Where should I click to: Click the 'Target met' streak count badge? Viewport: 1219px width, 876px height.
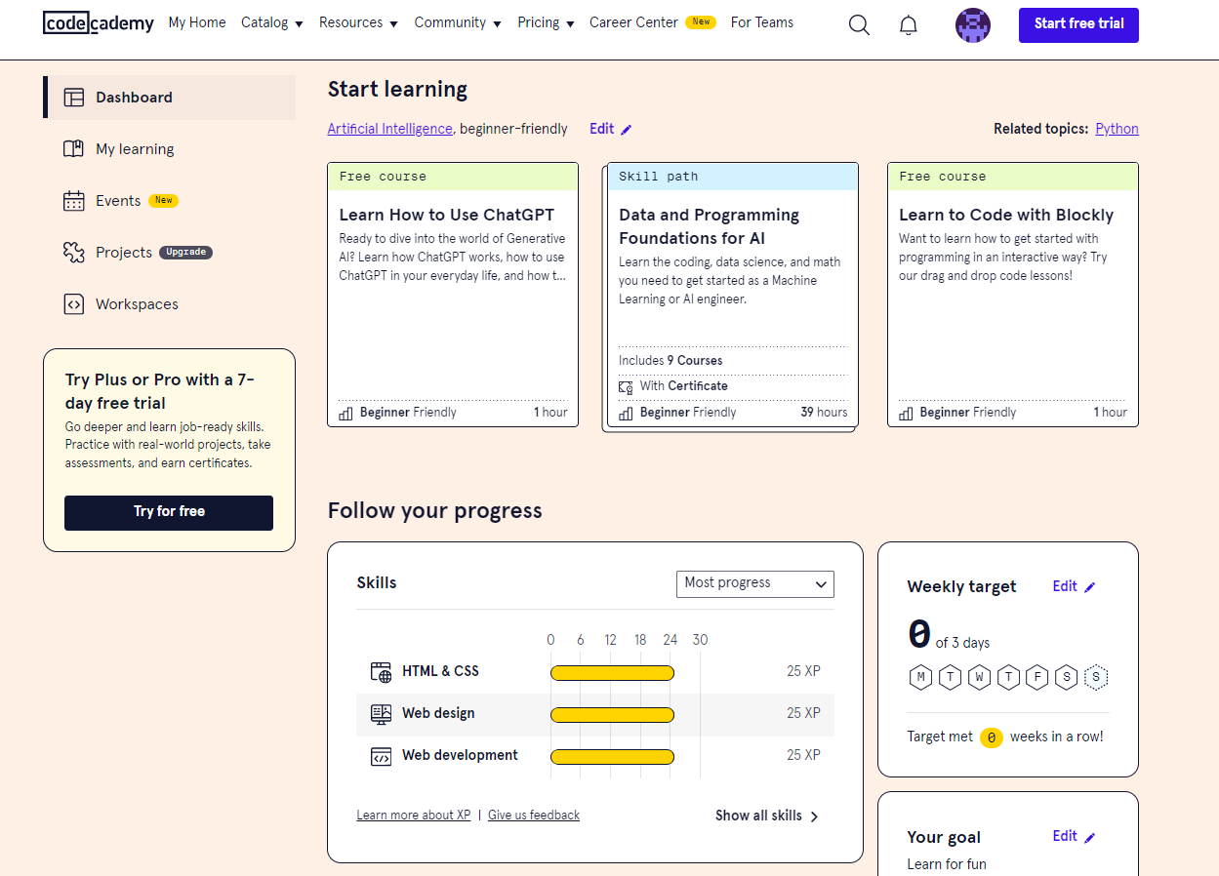pyautogui.click(x=992, y=737)
